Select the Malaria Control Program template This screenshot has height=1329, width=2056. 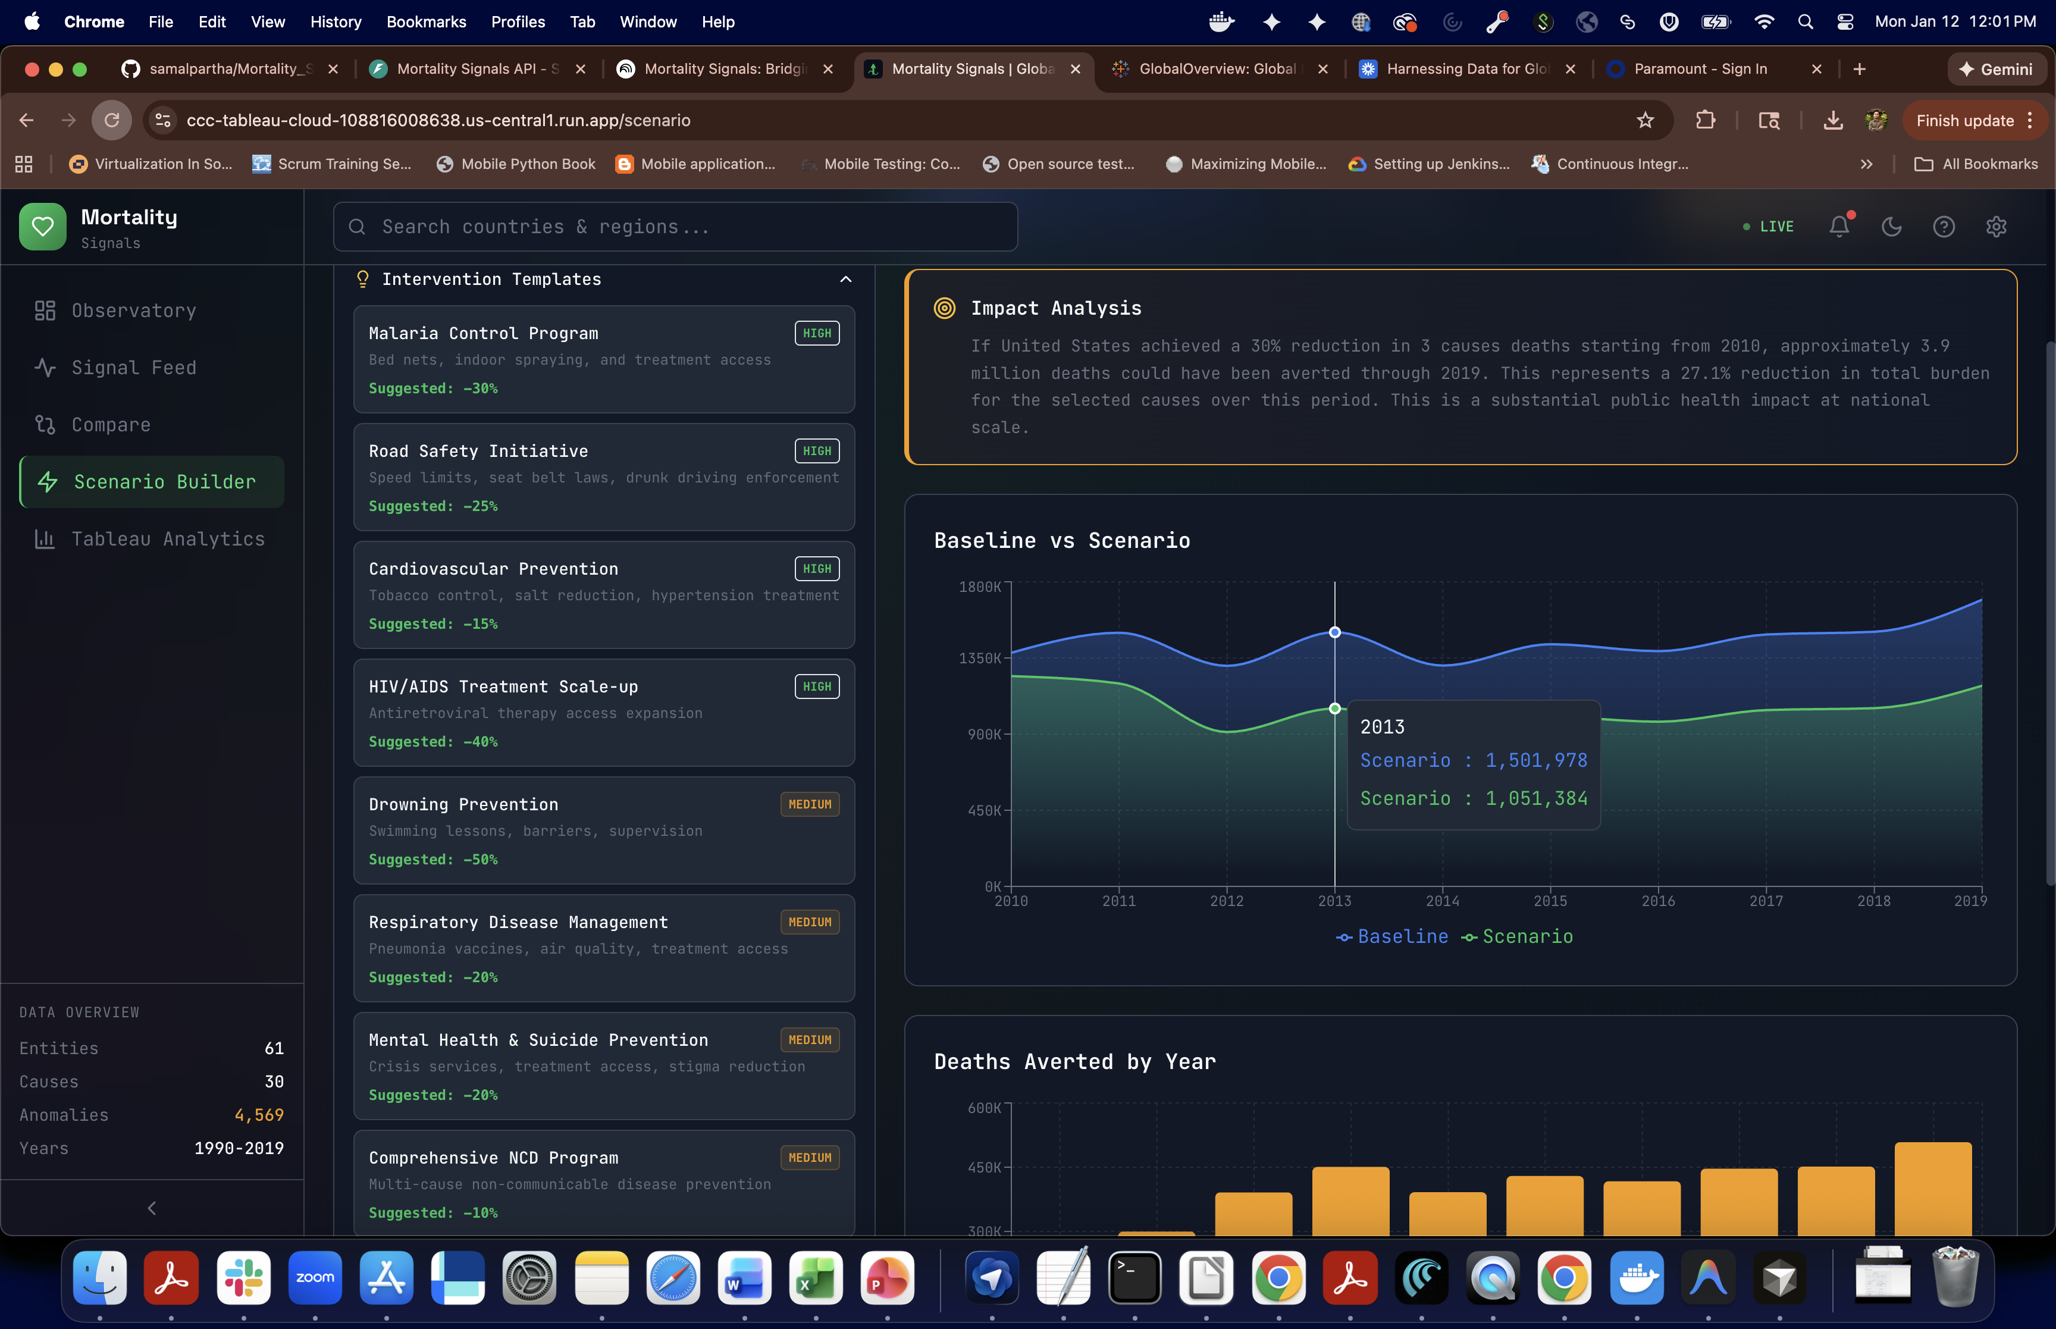(603, 359)
